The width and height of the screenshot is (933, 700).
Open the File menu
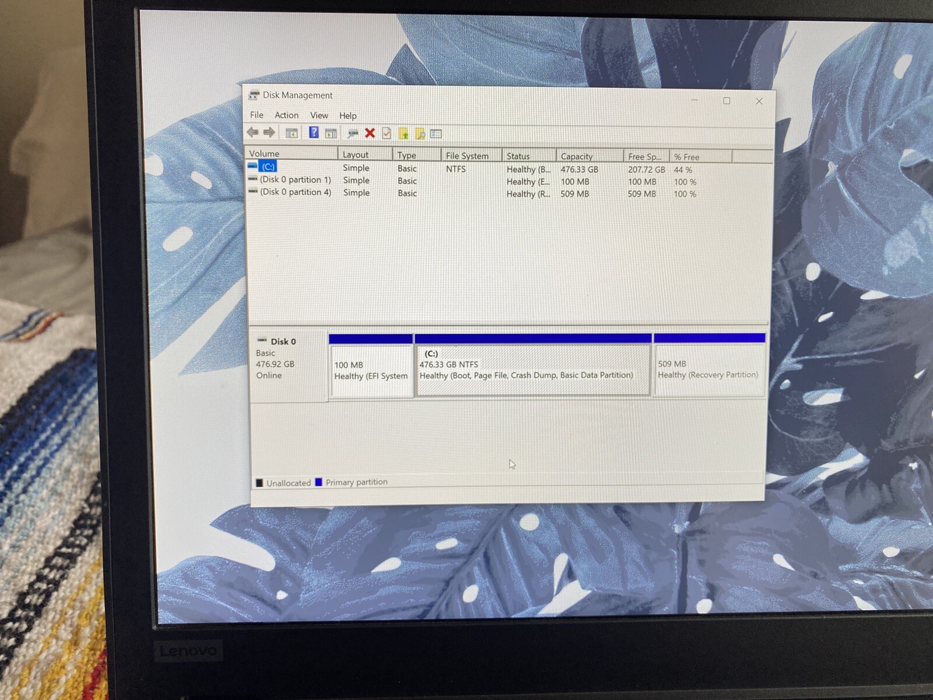click(257, 115)
